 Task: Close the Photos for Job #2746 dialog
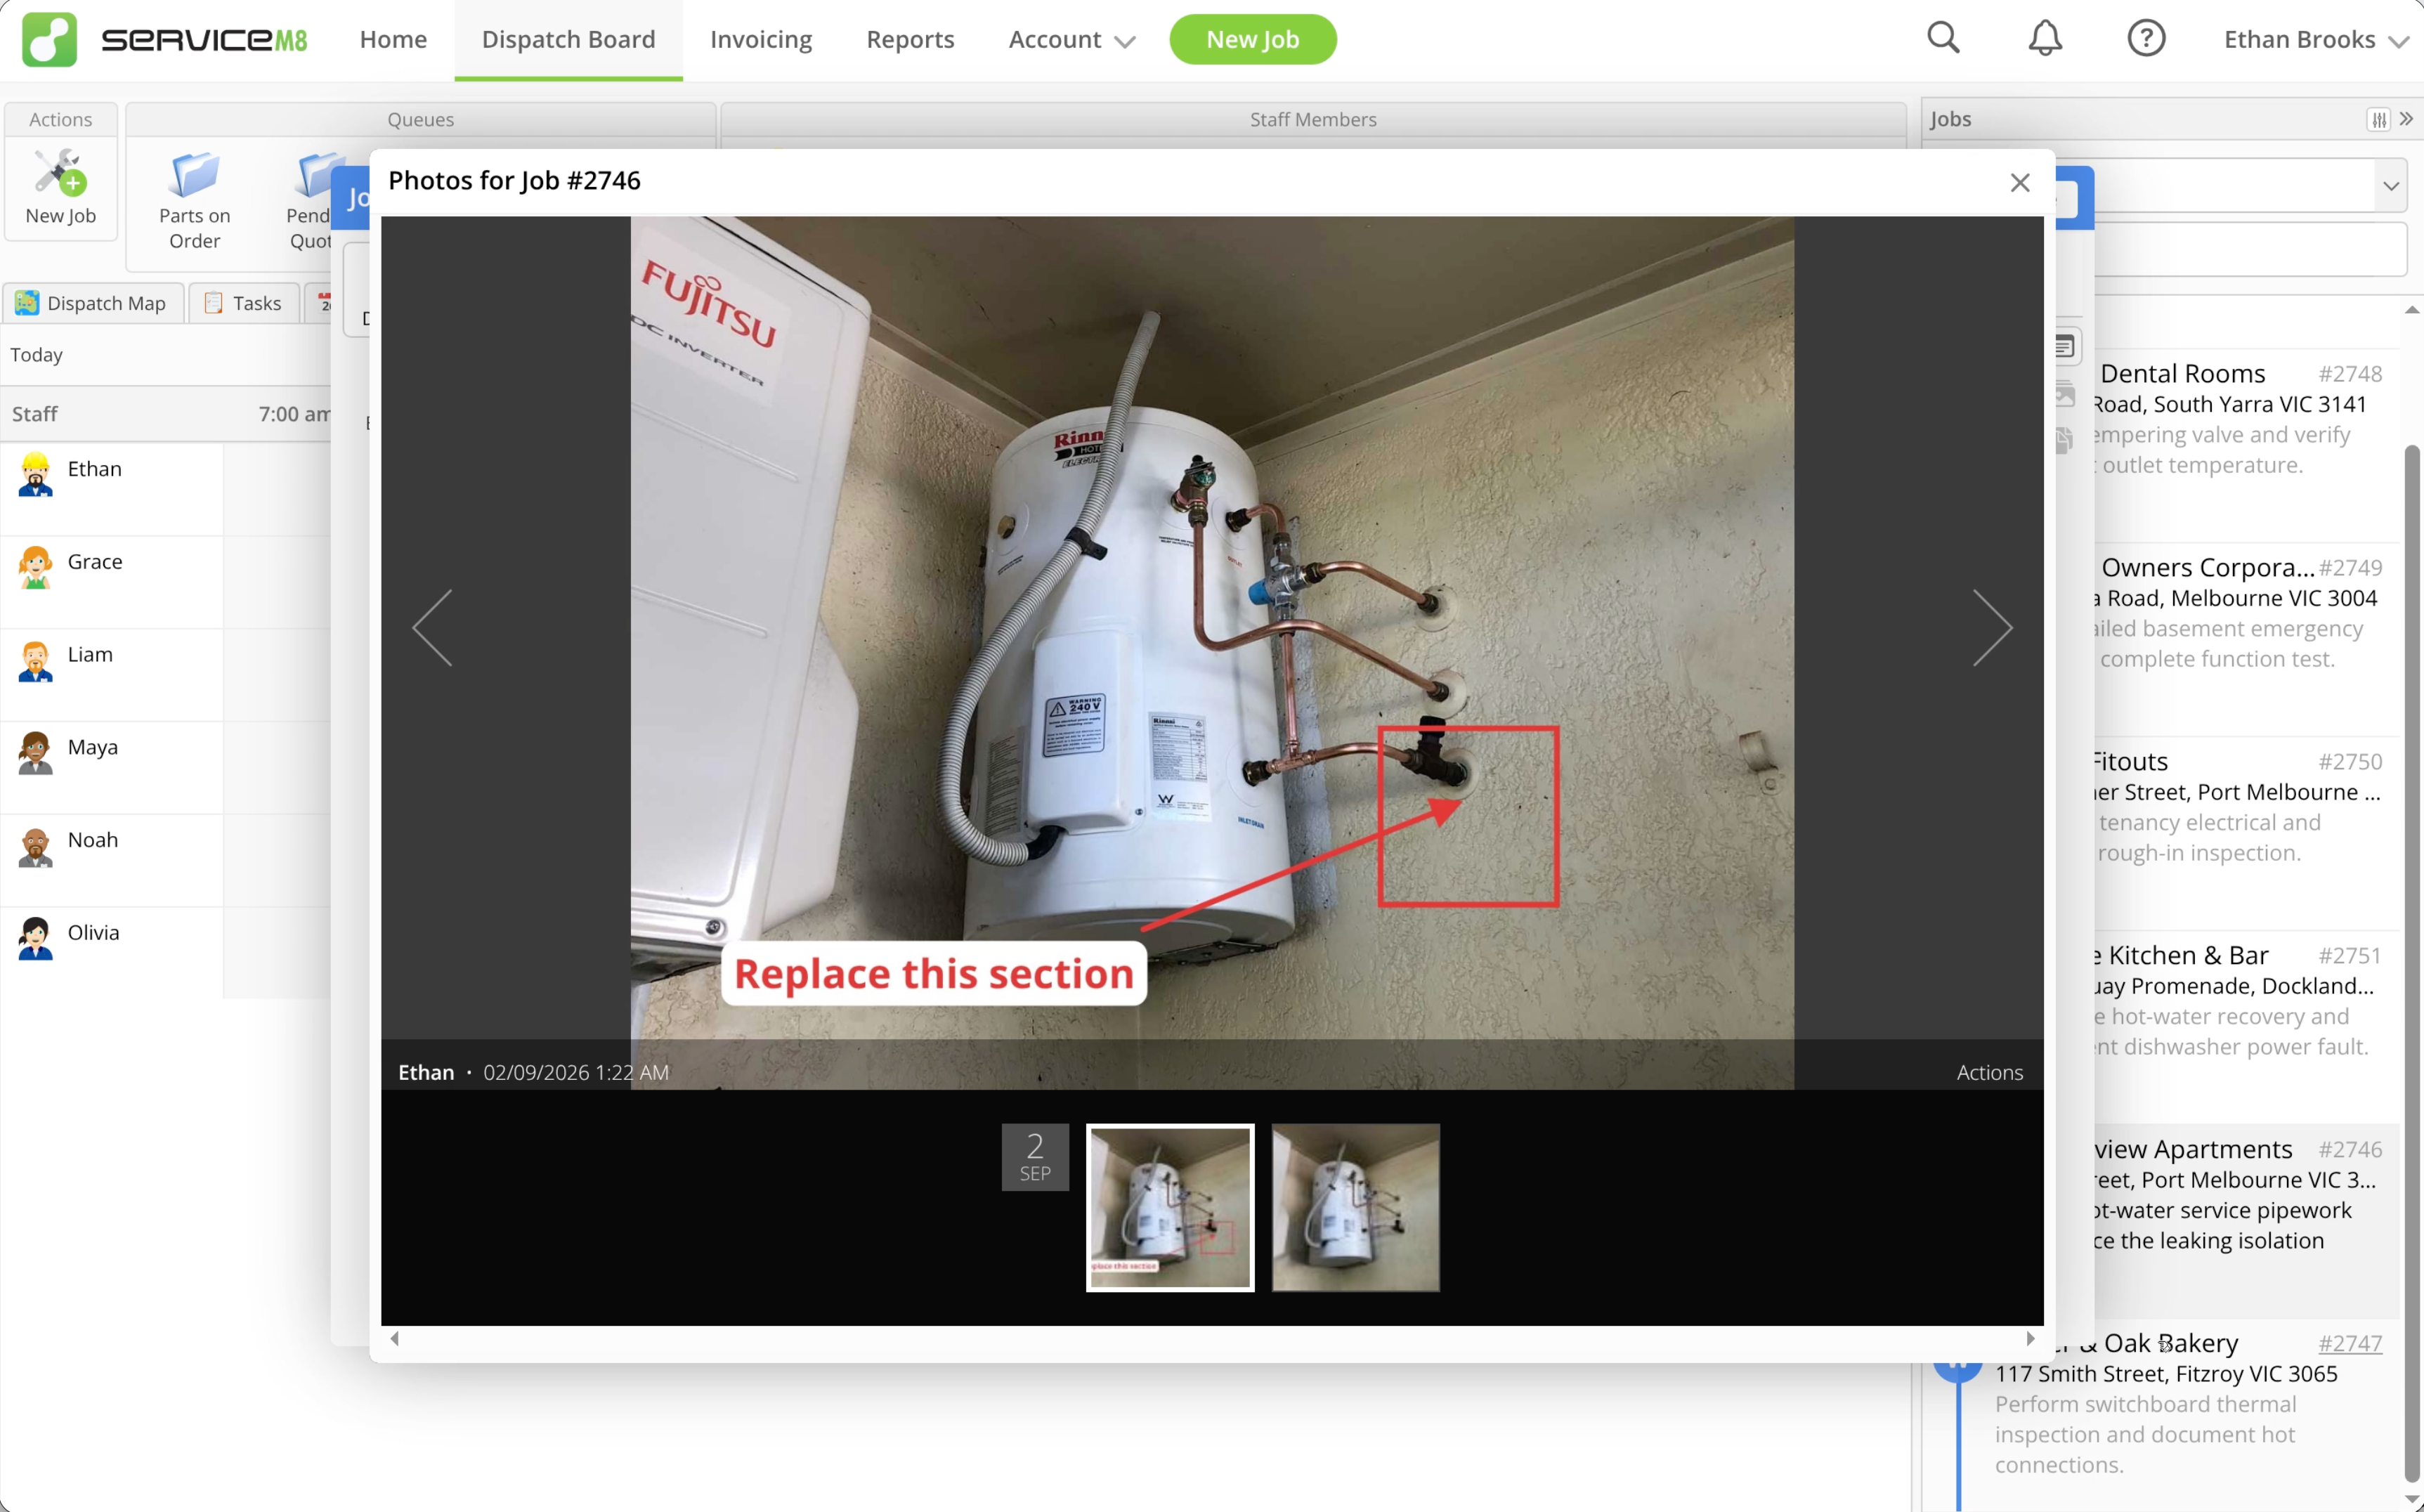pos(2020,182)
